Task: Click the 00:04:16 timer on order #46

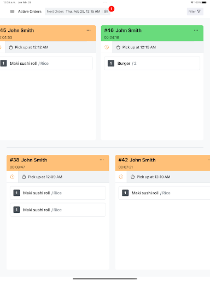Action: click(x=112, y=37)
